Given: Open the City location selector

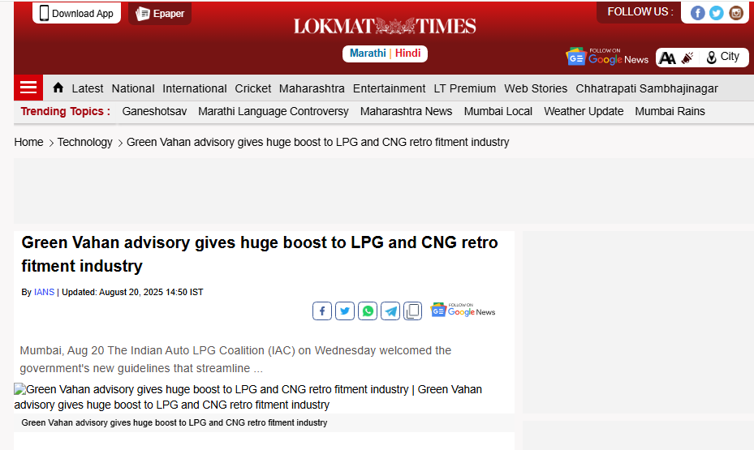Looking at the screenshot, I should point(722,57).
